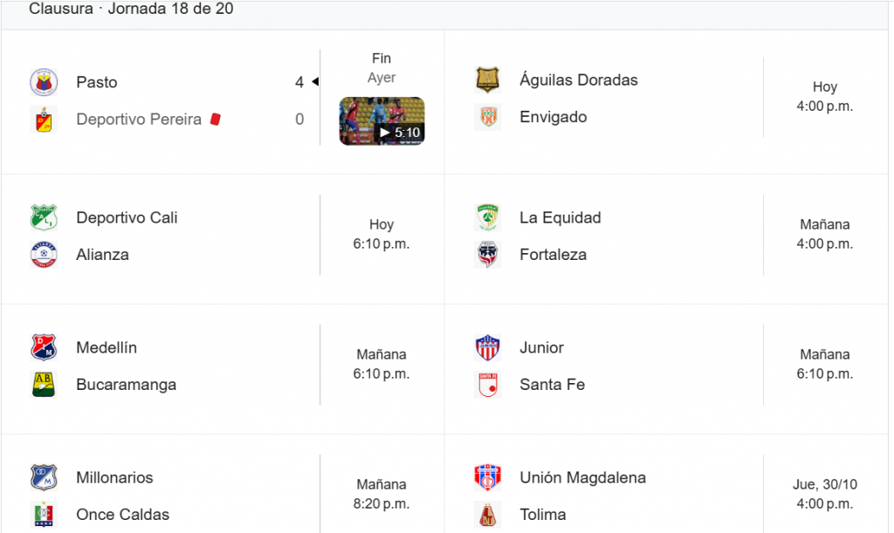Screen dimensions: 894x533
Task: Click the Clausura Jornada 18 header
Action: [x=131, y=10]
